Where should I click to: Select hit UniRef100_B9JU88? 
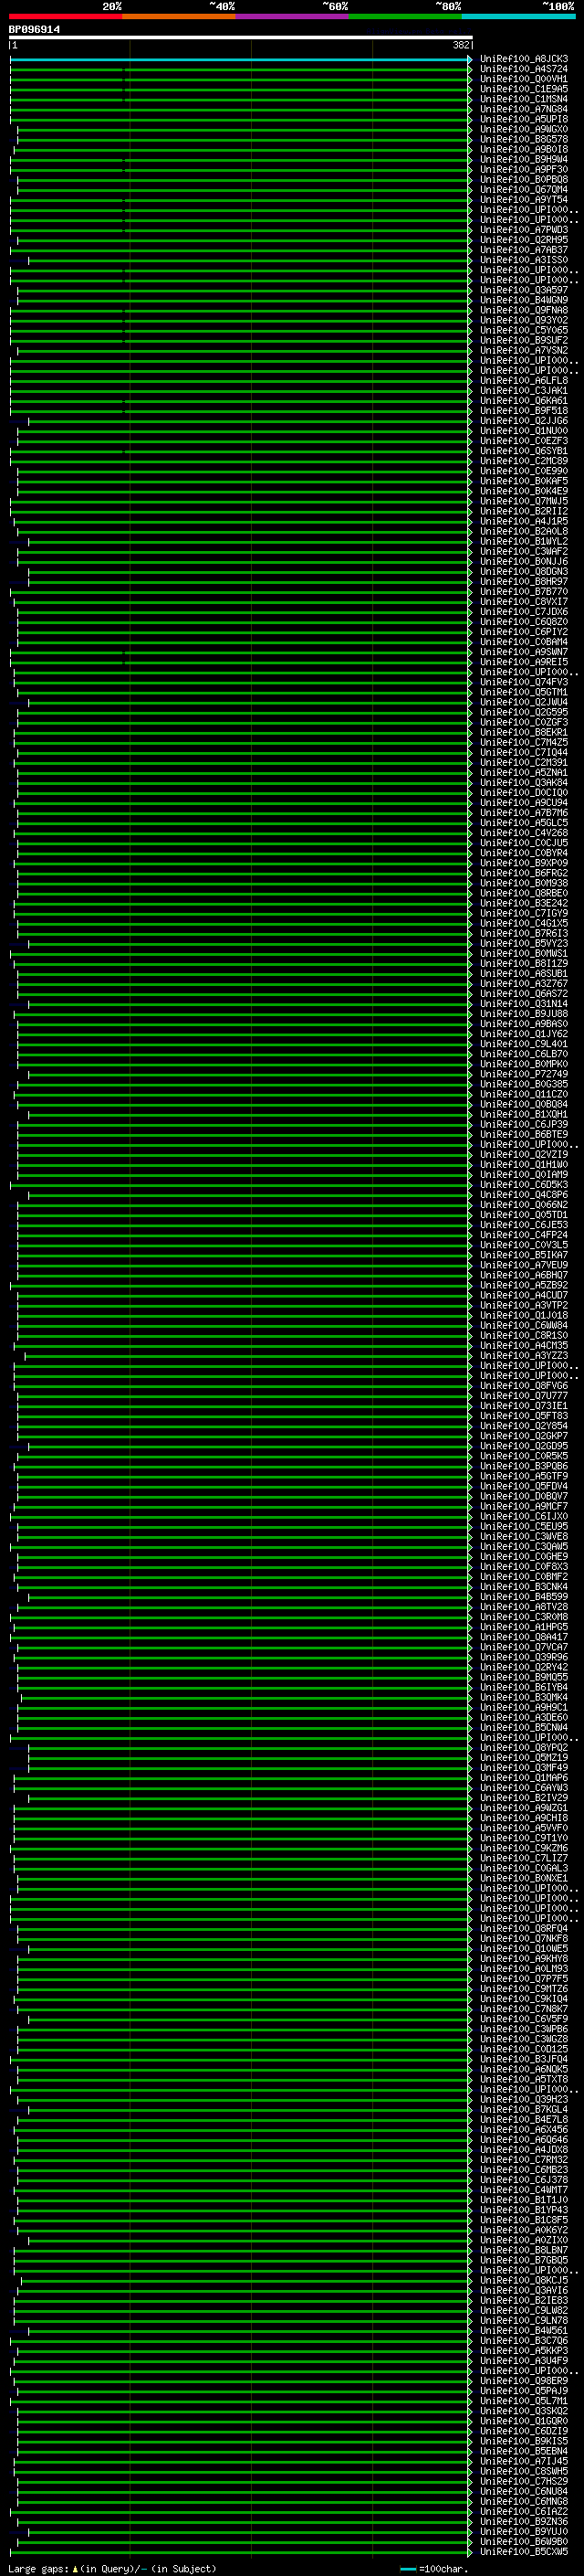pos(524,1014)
